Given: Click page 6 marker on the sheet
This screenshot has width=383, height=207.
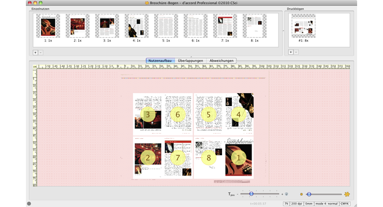Looking at the screenshot, I should 178,114.
